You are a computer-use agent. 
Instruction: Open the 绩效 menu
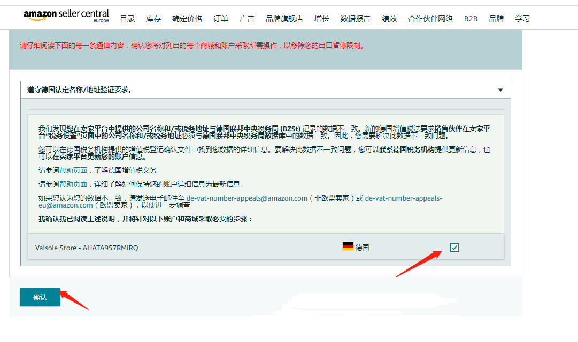click(x=389, y=19)
